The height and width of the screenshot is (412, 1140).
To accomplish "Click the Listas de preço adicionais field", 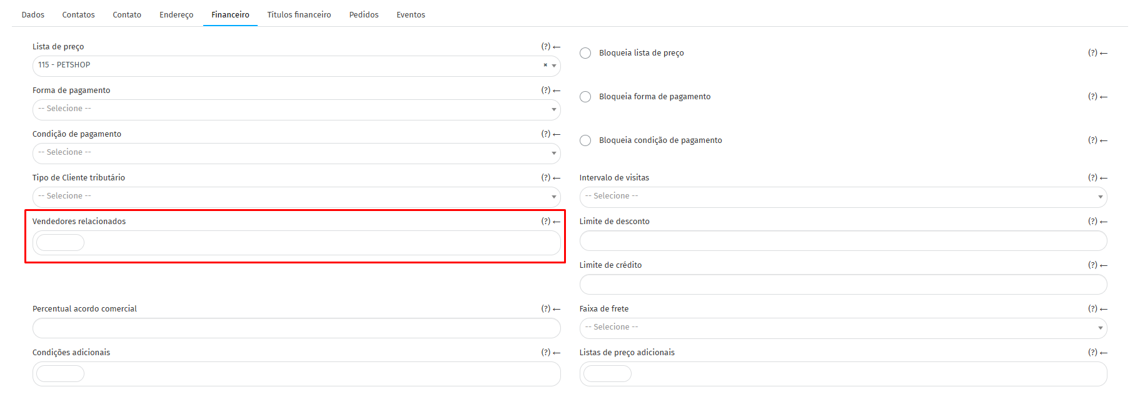I will coord(843,374).
